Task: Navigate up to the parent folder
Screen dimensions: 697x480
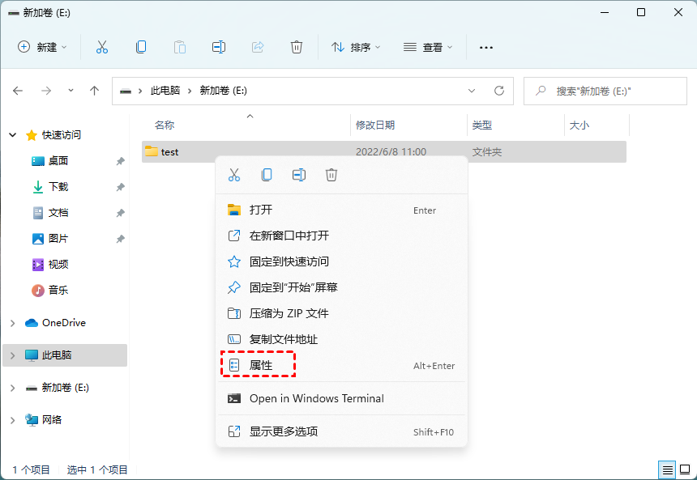Action: point(94,91)
